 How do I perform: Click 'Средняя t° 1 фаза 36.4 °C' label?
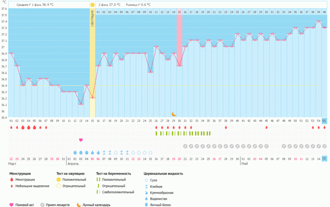35,5
